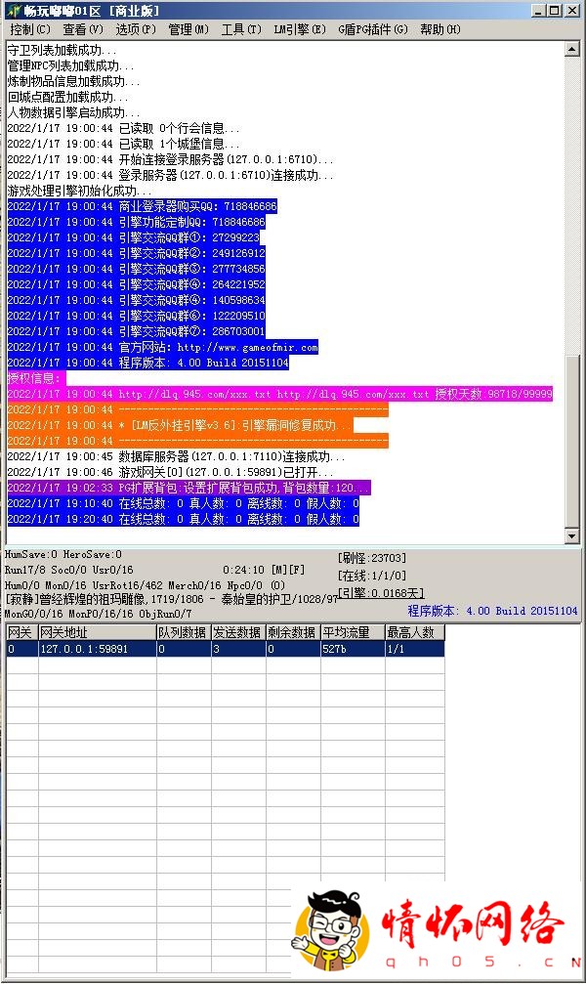Click the 游戏网关[0] 已打开 log line
The width and height of the screenshot is (586, 984).
170,472
